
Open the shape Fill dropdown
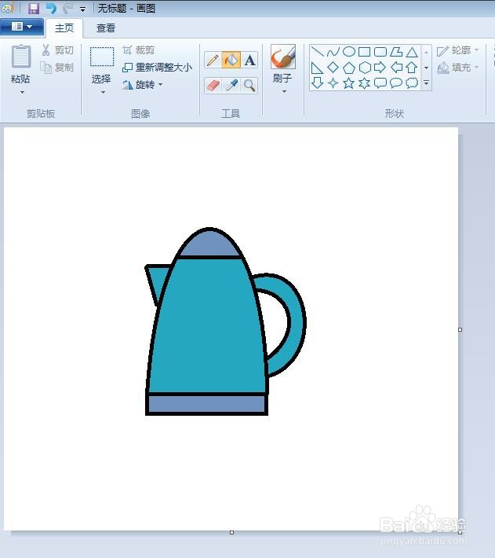pyautogui.click(x=457, y=68)
